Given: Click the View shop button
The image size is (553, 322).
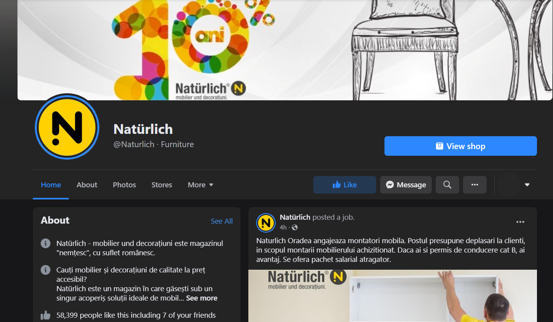Looking at the screenshot, I should tap(460, 146).
